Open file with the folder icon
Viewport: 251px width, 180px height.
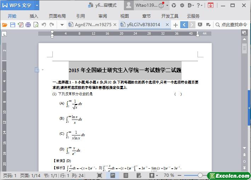[x=5, y=25]
